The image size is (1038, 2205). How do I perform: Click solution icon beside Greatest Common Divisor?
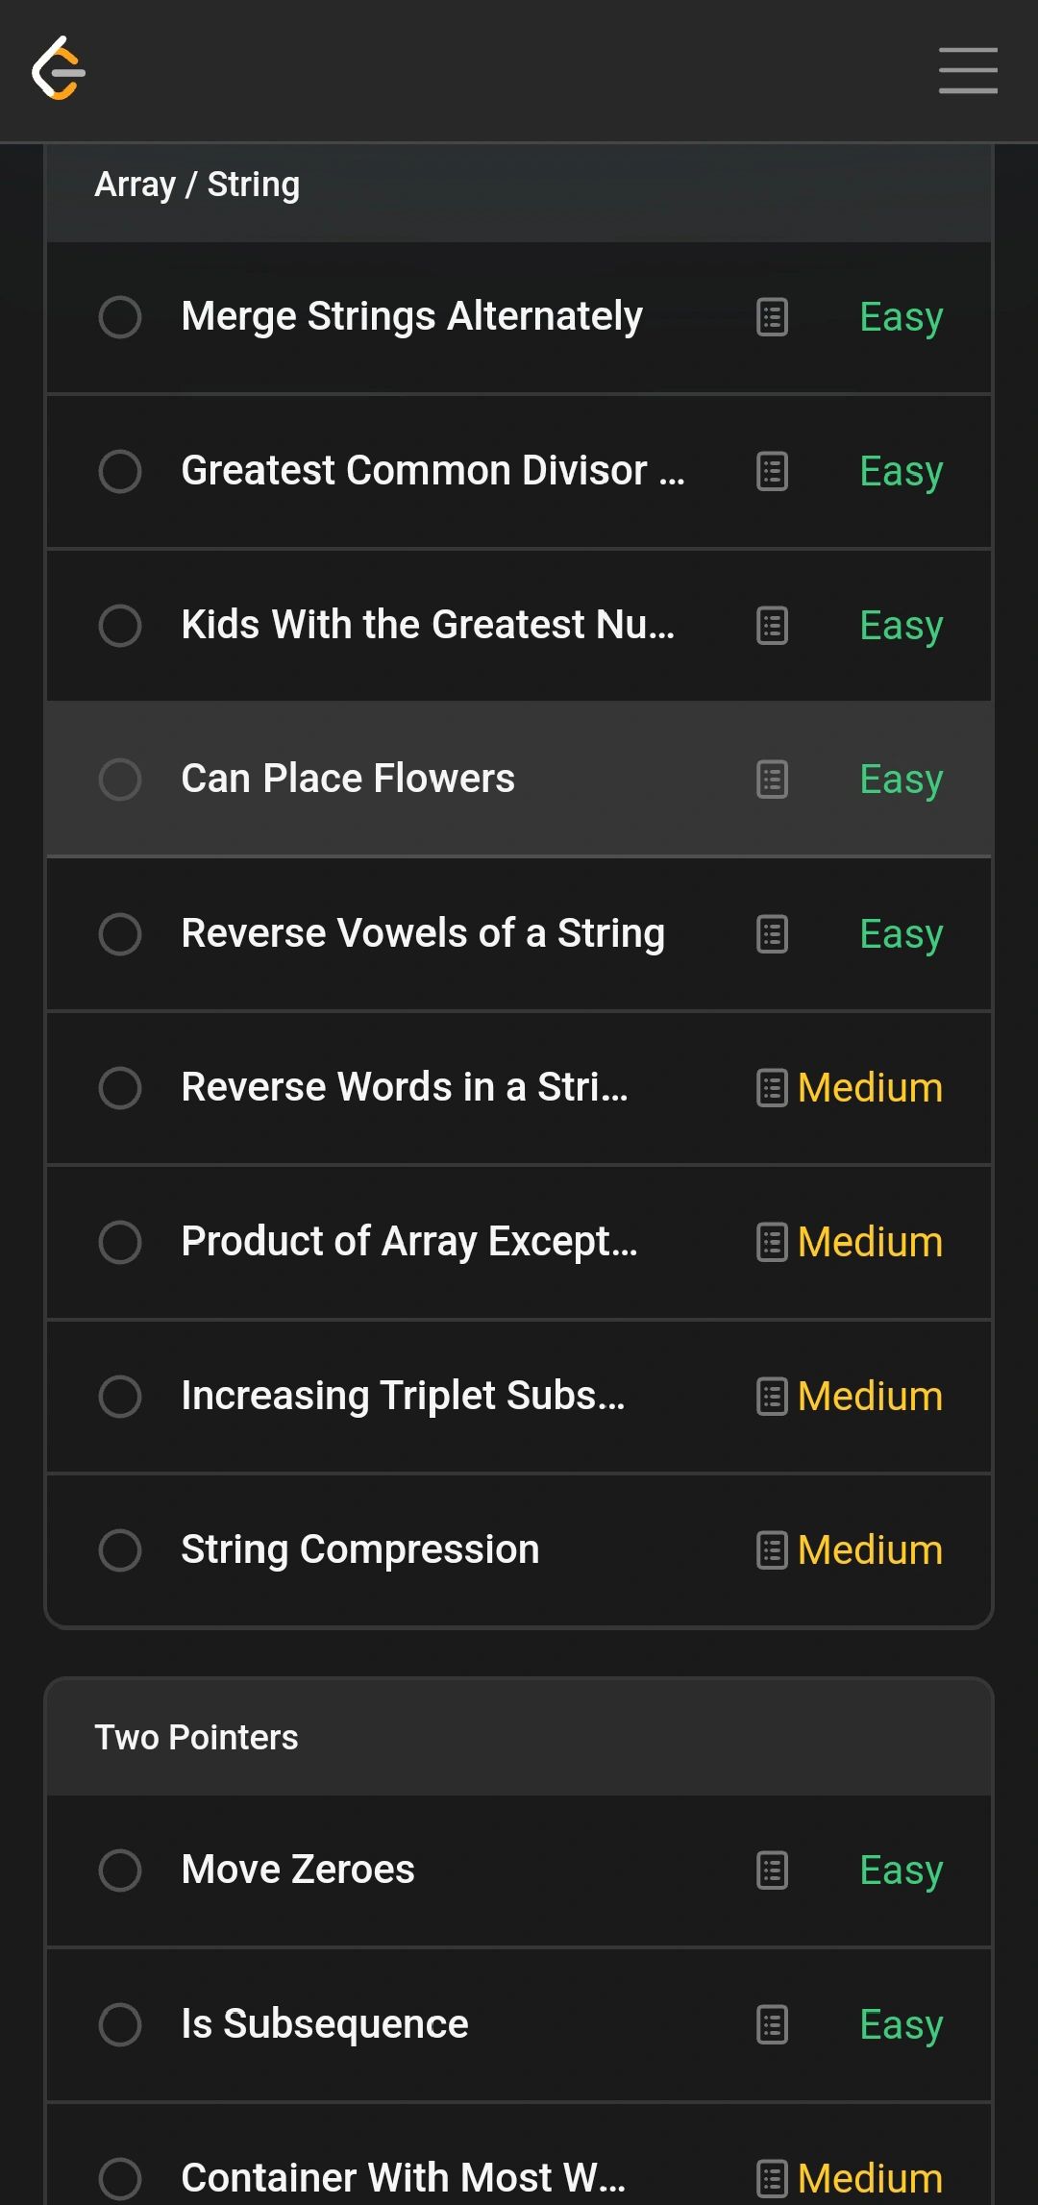pyautogui.click(x=772, y=471)
